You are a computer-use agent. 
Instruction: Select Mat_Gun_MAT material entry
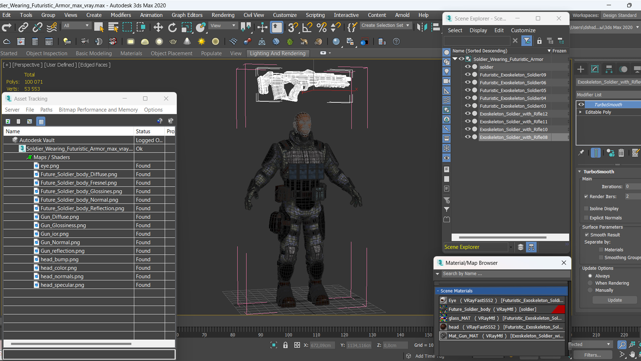[x=502, y=336]
